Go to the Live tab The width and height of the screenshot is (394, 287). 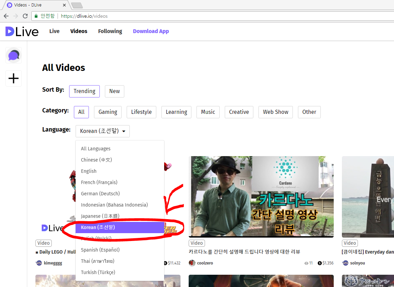coord(54,31)
